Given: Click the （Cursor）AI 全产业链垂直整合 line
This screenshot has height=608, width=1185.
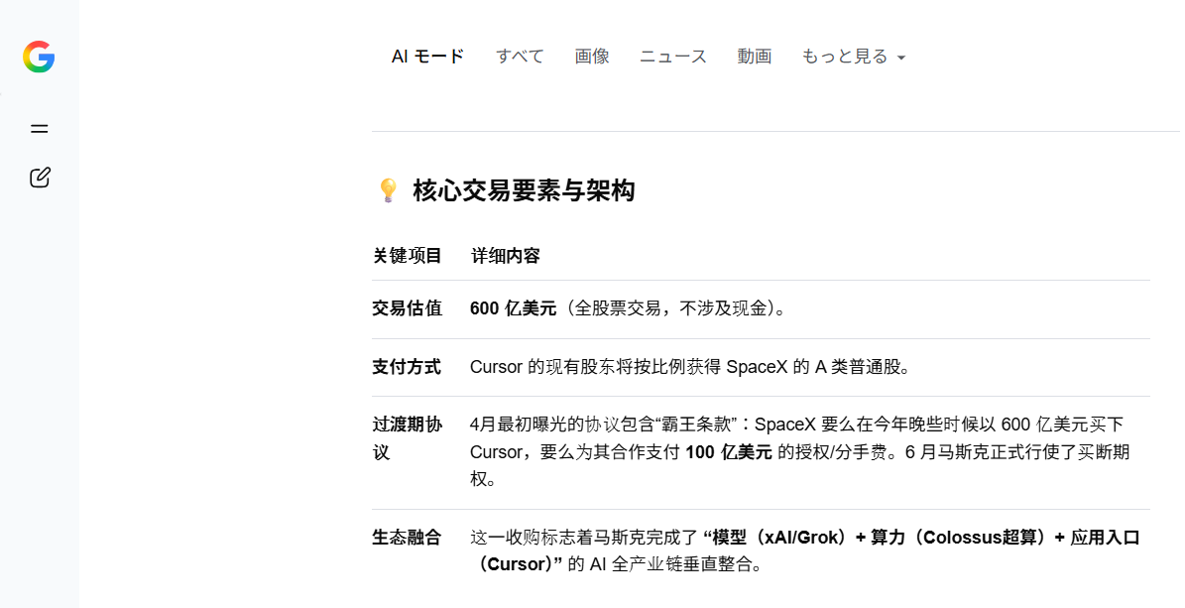Looking at the screenshot, I should (x=620, y=564).
